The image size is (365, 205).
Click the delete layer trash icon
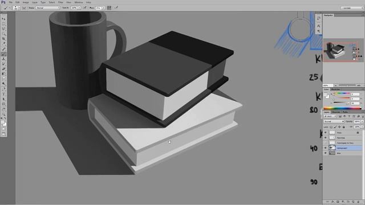tap(358, 202)
